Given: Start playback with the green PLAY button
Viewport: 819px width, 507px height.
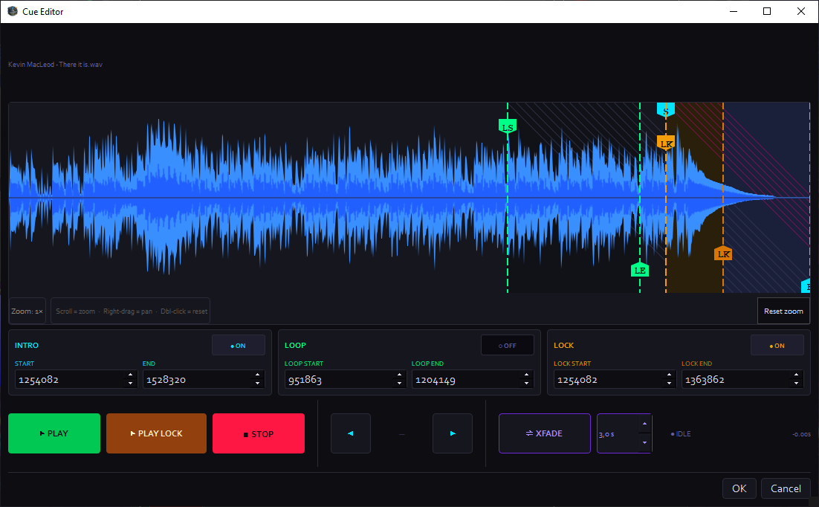Looking at the screenshot, I should pos(54,433).
